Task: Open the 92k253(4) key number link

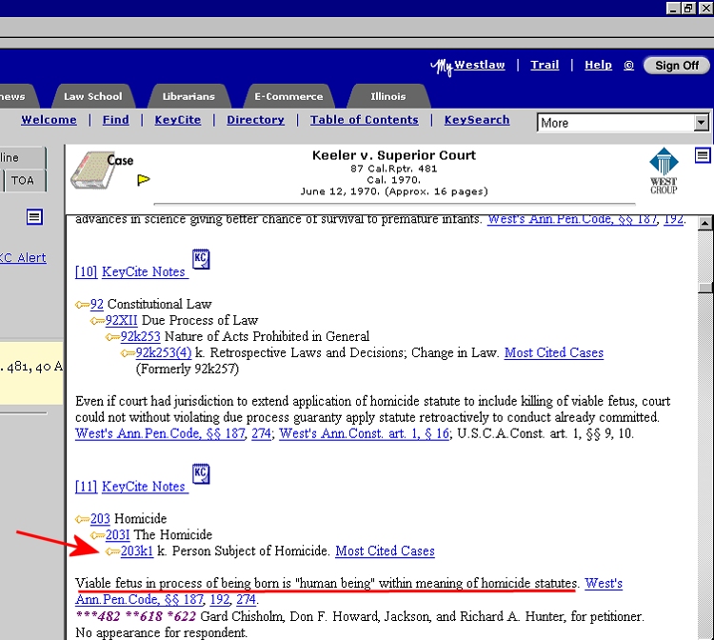Action: [x=164, y=352]
